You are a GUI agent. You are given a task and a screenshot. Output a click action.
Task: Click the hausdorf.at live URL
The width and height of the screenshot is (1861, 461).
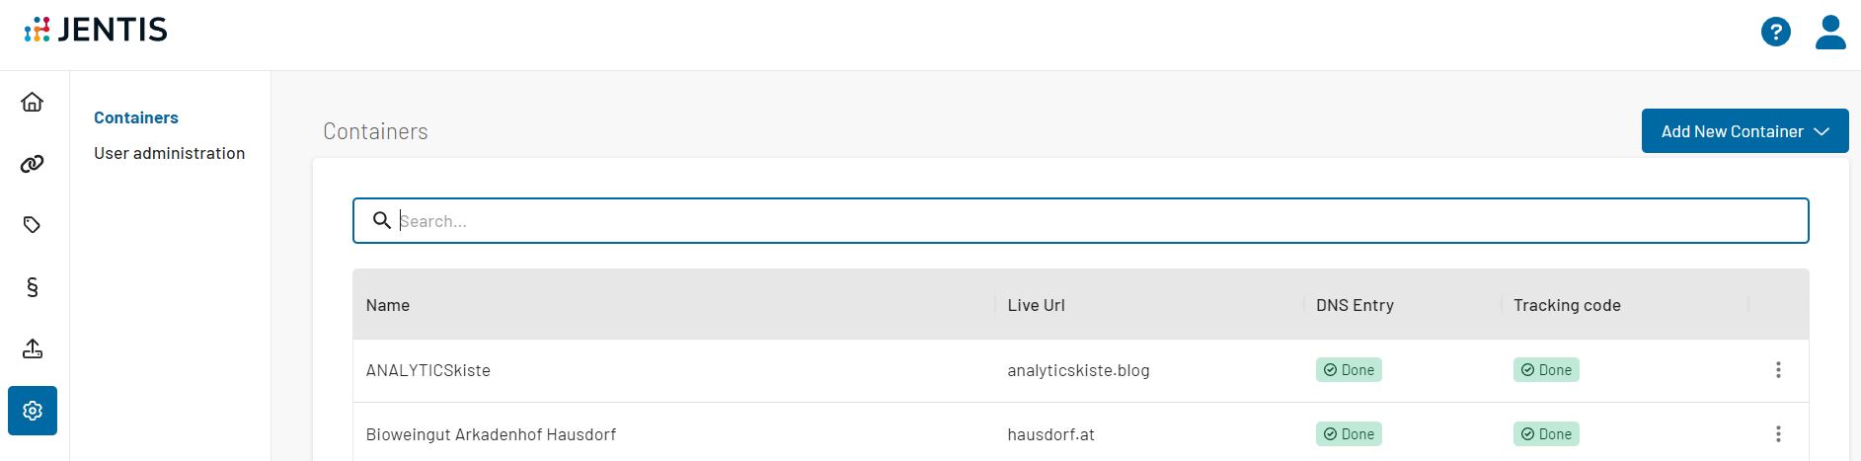pos(1050,434)
